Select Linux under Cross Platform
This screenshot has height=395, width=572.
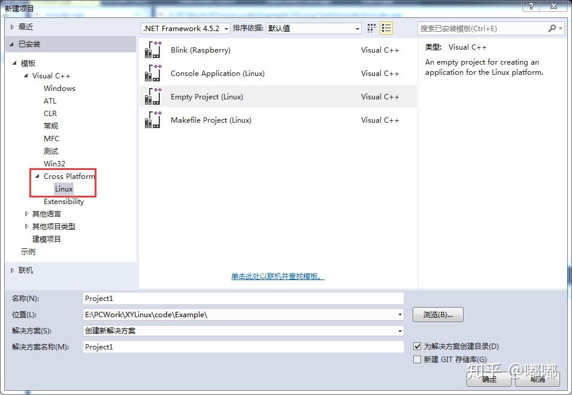pyautogui.click(x=63, y=189)
